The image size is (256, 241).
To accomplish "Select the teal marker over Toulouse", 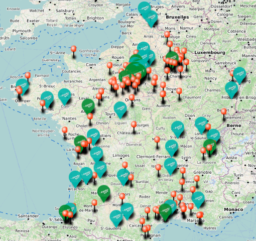I will tap(127, 211).
